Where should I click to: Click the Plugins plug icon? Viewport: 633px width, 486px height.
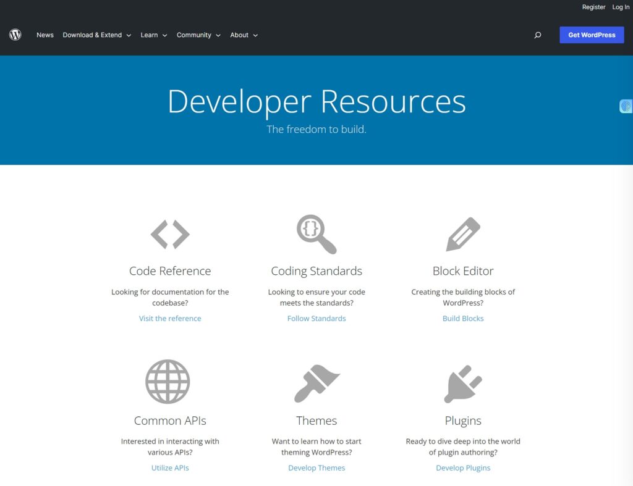[x=463, y=384]
